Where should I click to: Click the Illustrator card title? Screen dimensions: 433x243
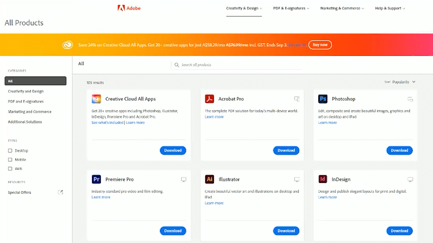click(229, 180)
